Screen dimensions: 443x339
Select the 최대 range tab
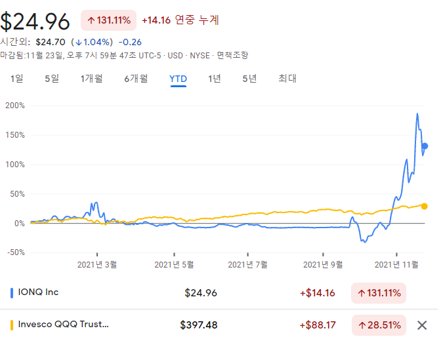287,79
